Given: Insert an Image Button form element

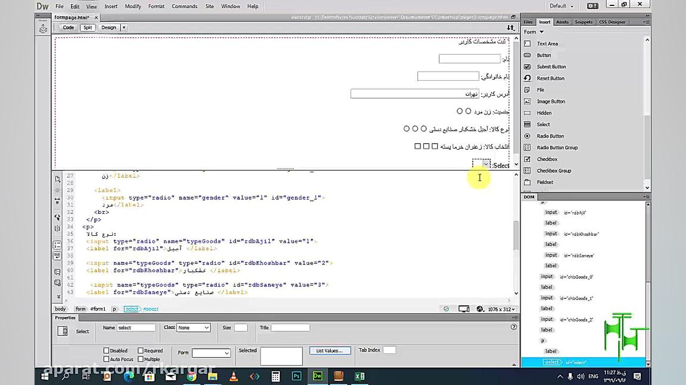Looking at the screenshot, I should tap(551, 101).
